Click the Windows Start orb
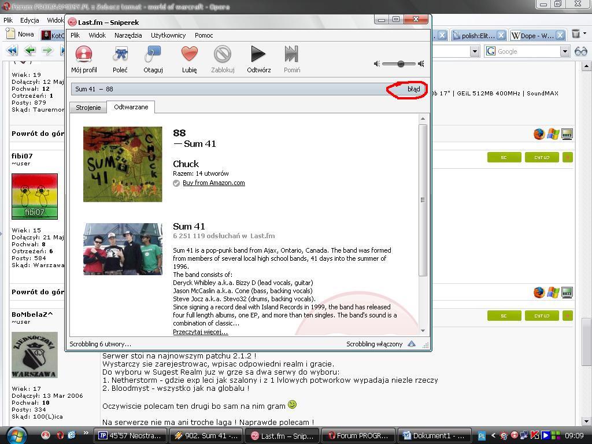This screenshot has width=592, height=444. 16,435
